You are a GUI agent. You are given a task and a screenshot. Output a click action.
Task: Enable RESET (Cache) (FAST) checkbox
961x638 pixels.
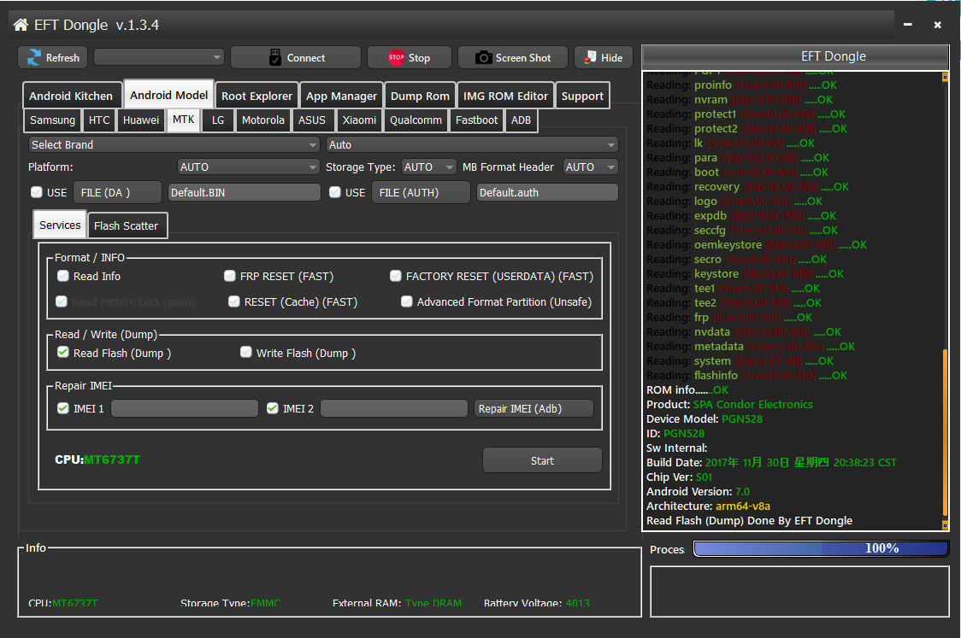point(233,301)
